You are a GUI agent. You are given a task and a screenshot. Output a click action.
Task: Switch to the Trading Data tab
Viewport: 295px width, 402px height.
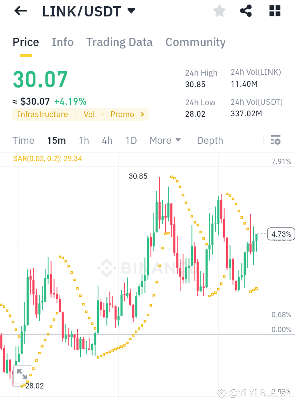tap(119, 42)
